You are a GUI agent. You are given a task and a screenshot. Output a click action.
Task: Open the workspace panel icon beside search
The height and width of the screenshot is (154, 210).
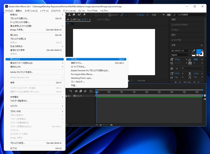(169, 15)
